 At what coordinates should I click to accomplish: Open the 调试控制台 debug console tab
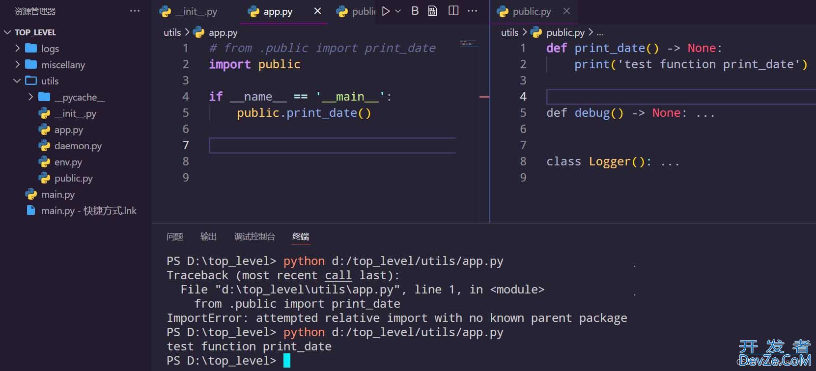click(x=254, y=237)
